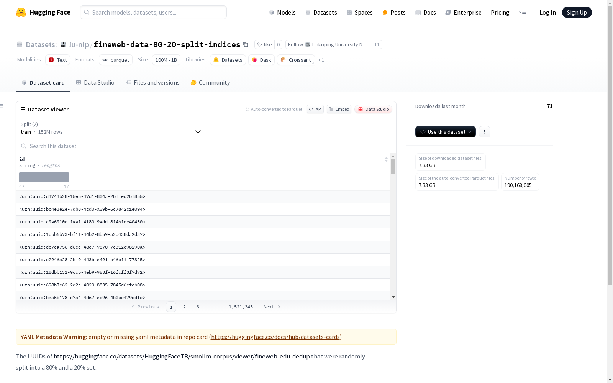613x383 pixels.
Task: Open Data Studio from the viewer header
Action: tap(374, 109)
